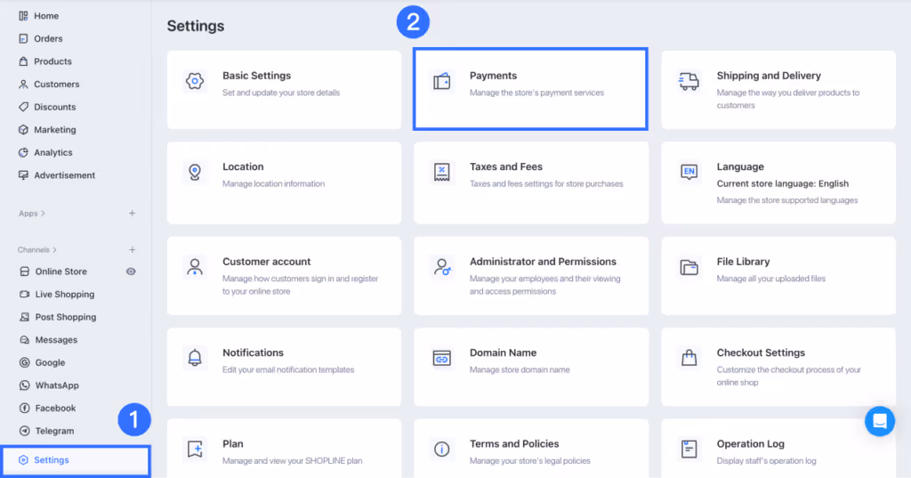Click the Live Shopping camera icon
This screenshot has width=911, height=478.
click(x=24, y=295)
